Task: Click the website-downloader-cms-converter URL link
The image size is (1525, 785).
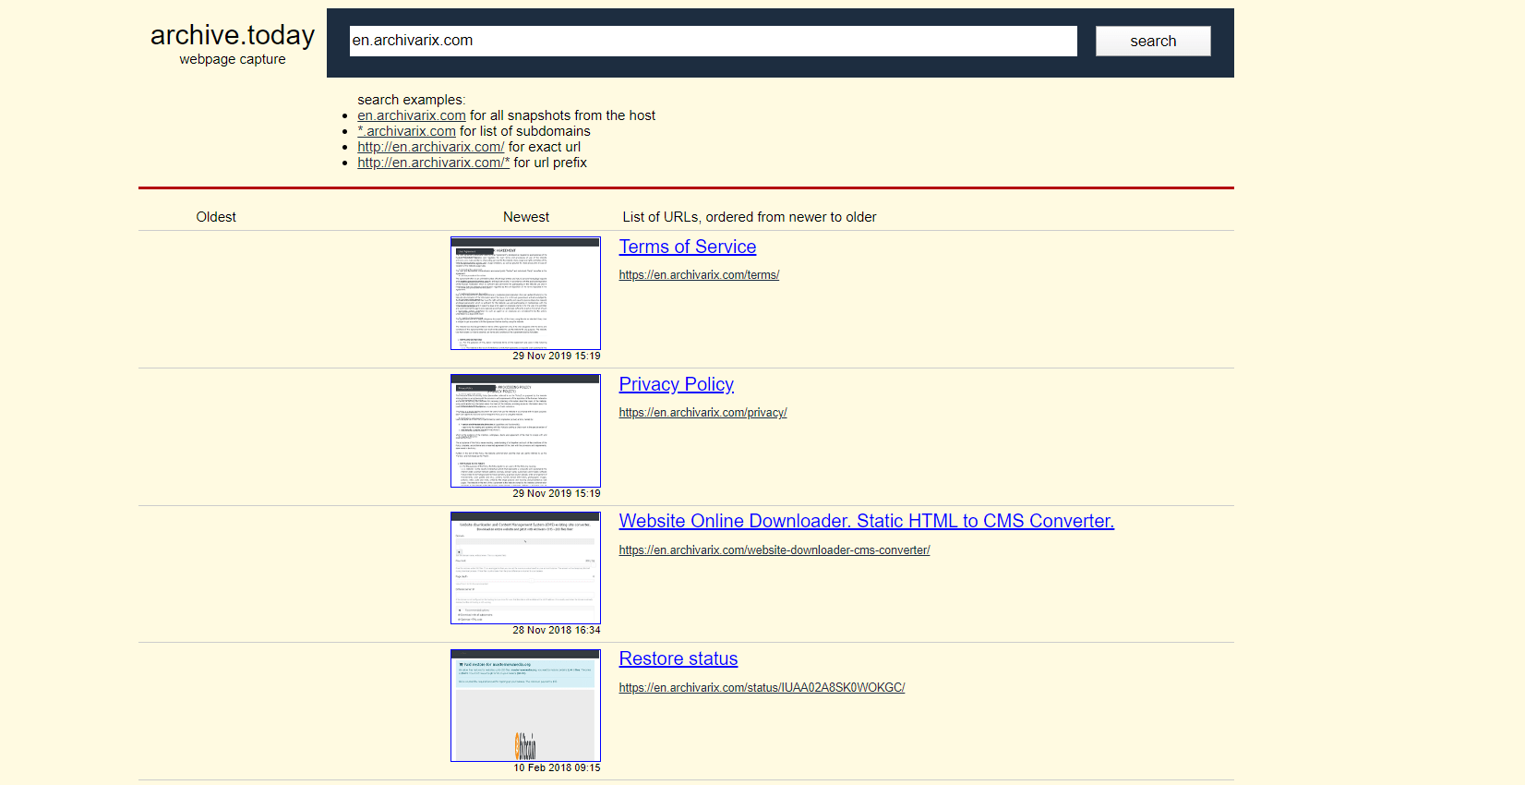Action: click(774, 550)
